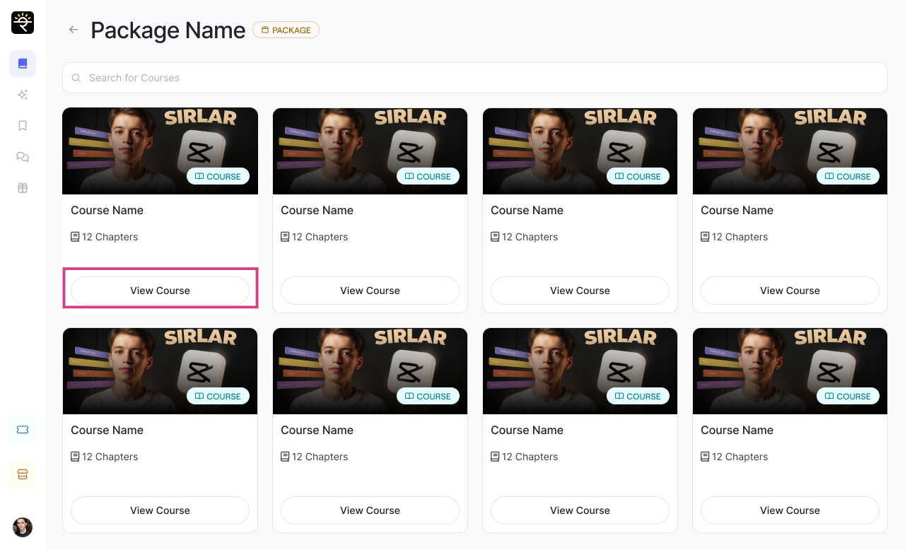This screenshot has height=550, width=905.
Task: Go back using the left arrow
Action: pos(73,30)
